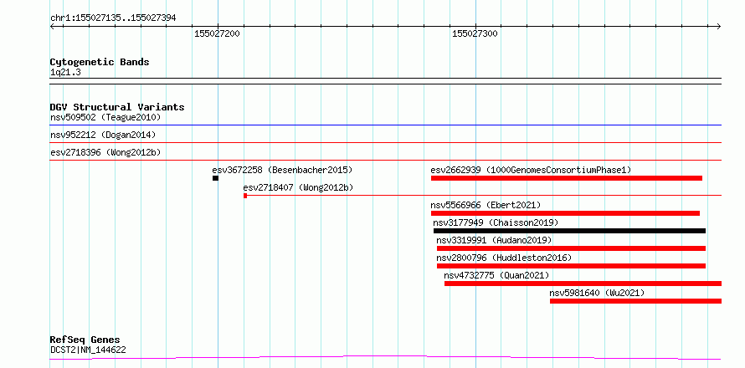
Task: Click the 1q21.3 band label
Action: [65, 73]
